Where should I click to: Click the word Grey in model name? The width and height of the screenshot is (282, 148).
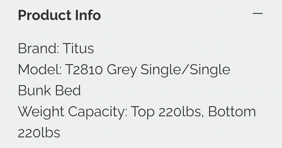(x=122, y=70)
